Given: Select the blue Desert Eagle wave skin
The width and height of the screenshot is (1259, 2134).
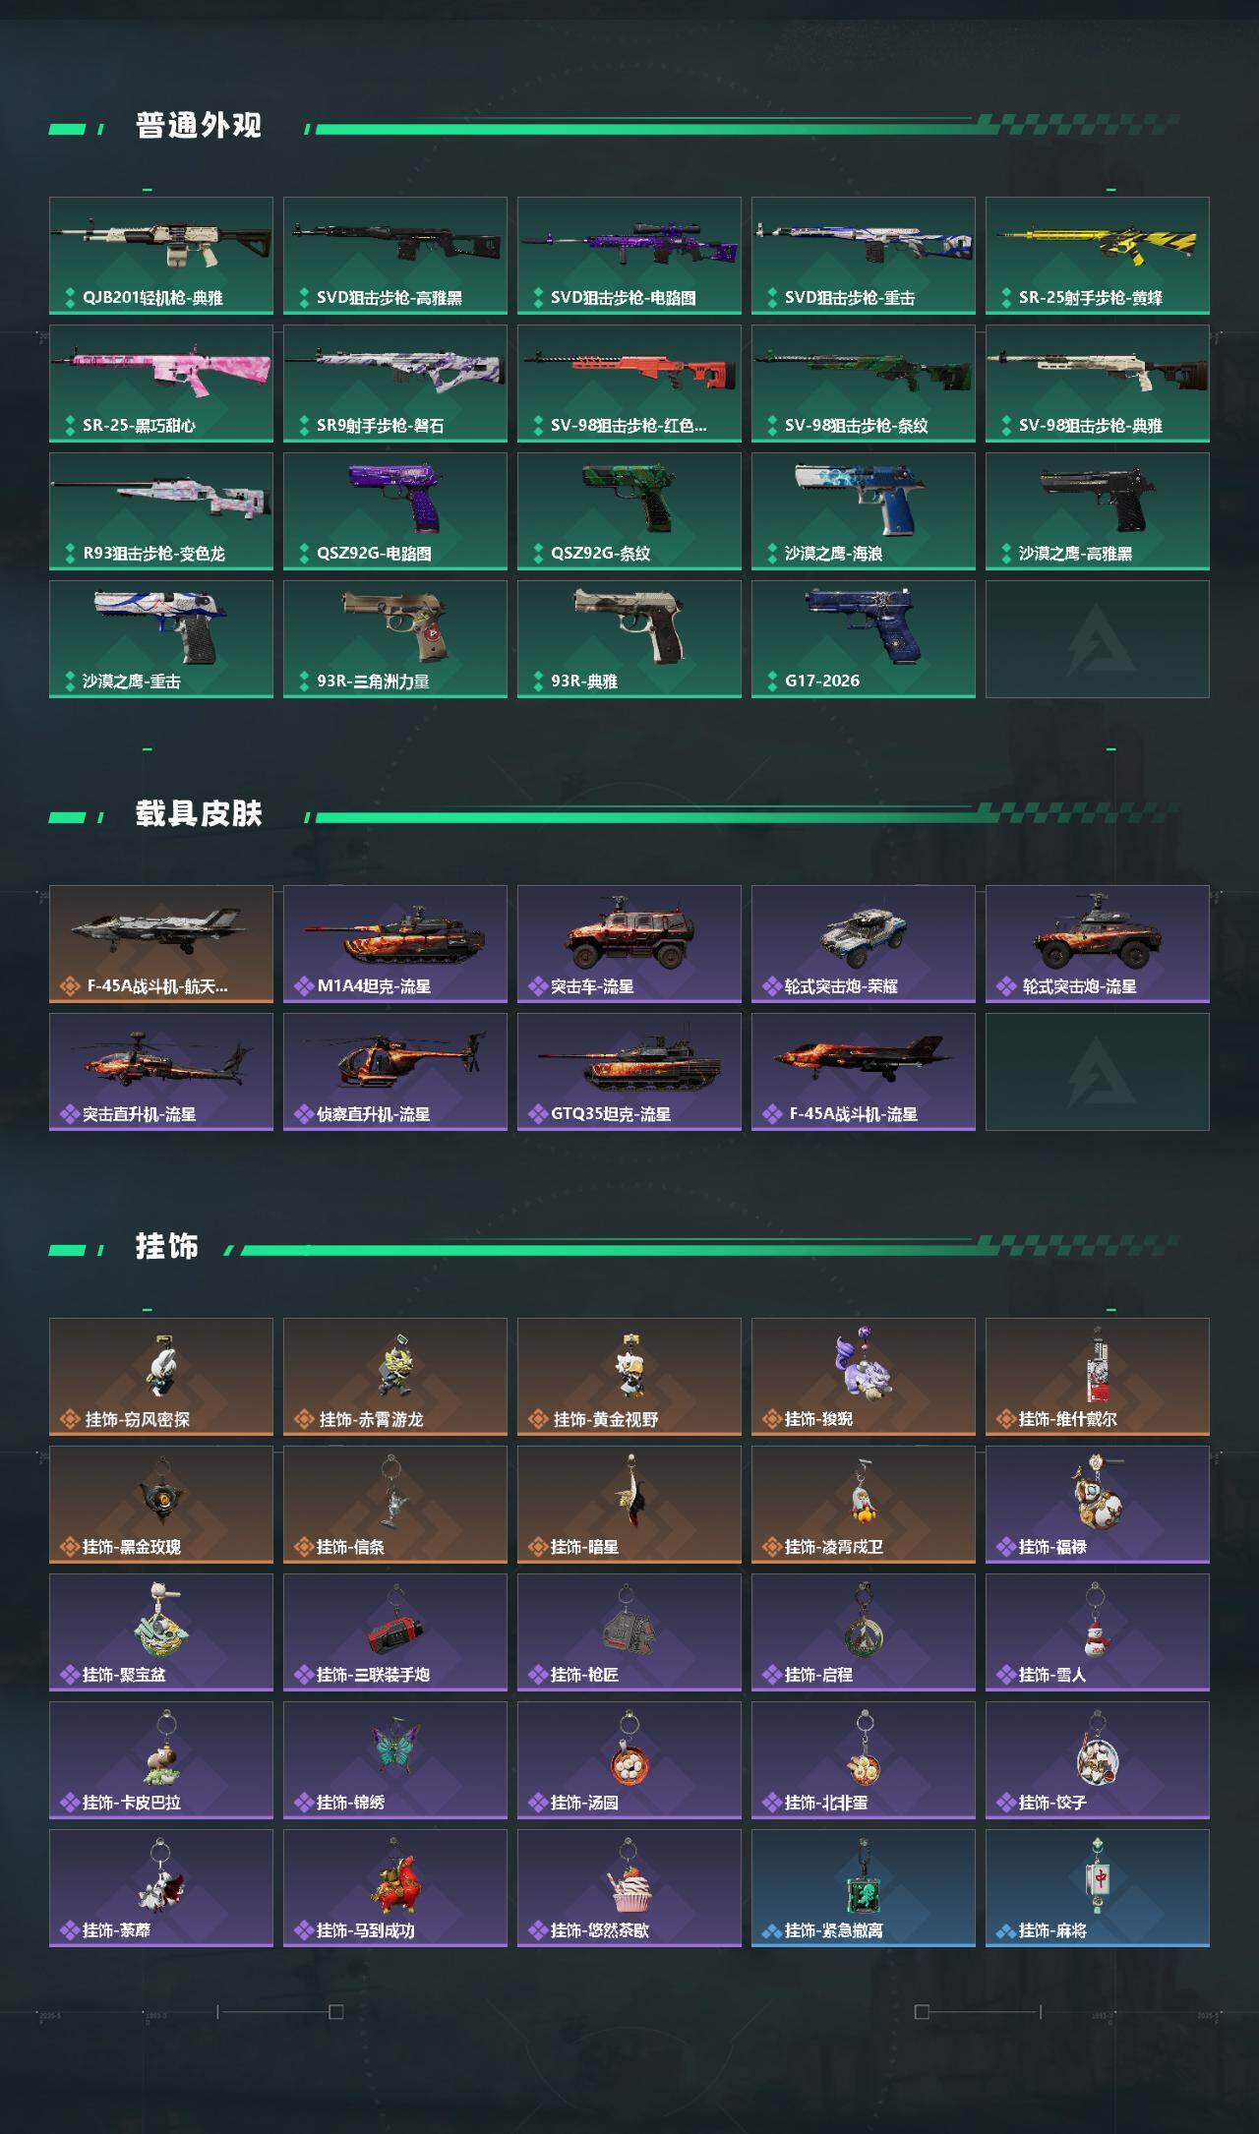Looking at the screenshot, I should click(864, 511).
